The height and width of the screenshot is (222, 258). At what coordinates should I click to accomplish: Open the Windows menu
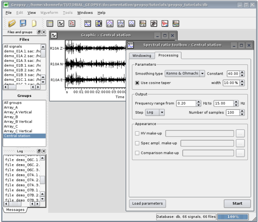(85, 13)
